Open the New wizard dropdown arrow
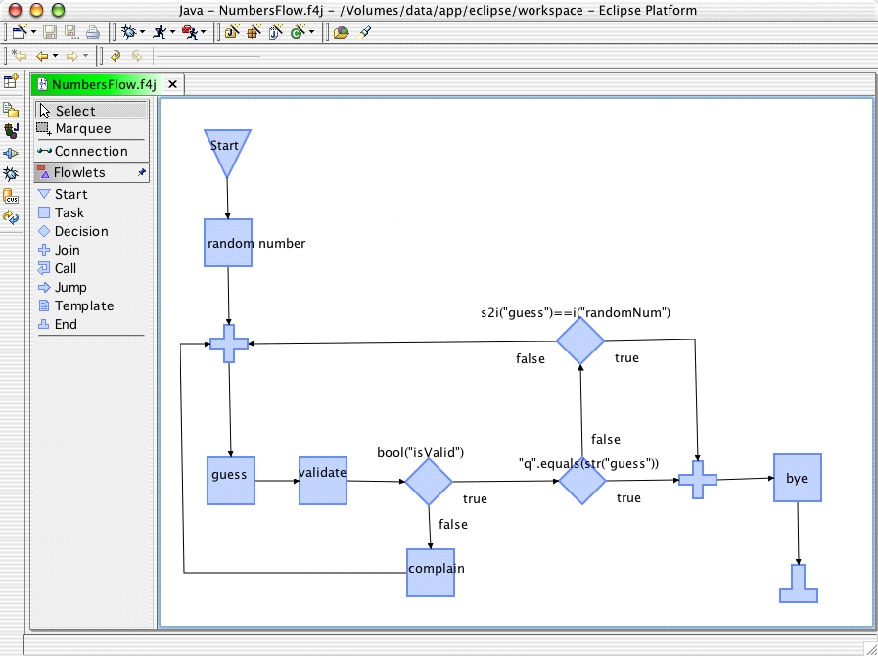Image resolution: width=878 pixels, height=656 pixels. [x=33, y=32]
